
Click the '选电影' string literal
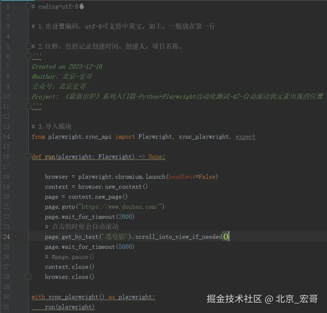coord(115,237)
